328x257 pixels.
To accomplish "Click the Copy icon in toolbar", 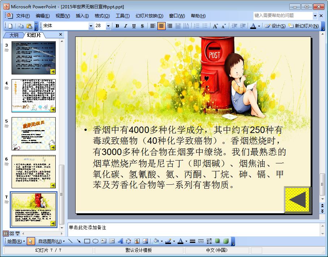I will 21,26.
